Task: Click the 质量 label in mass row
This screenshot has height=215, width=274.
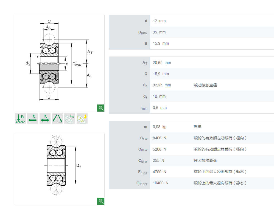Action: coord(198,127)
